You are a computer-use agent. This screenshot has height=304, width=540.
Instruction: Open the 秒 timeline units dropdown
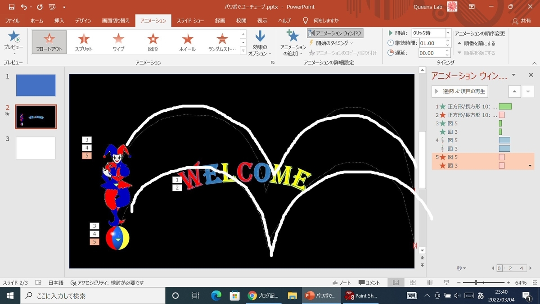click(461, 268)
